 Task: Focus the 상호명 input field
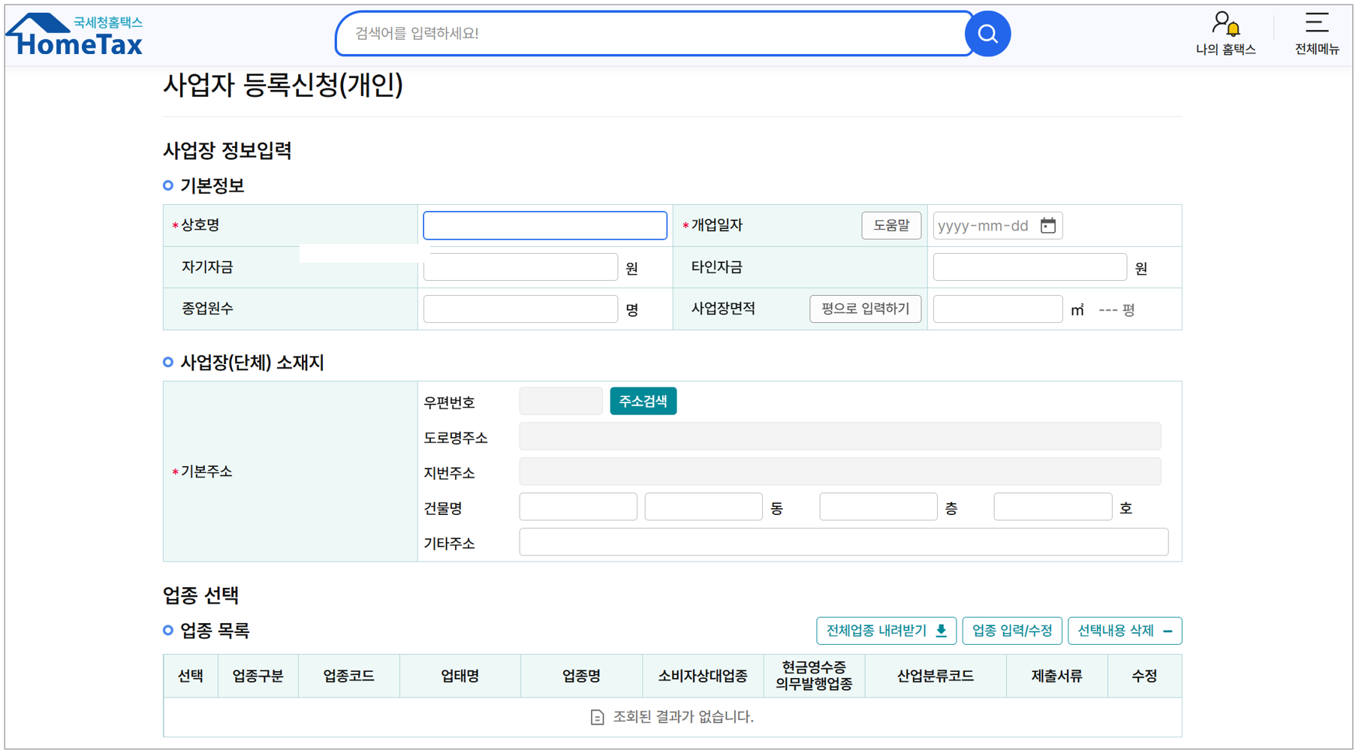tap(544, 225)
